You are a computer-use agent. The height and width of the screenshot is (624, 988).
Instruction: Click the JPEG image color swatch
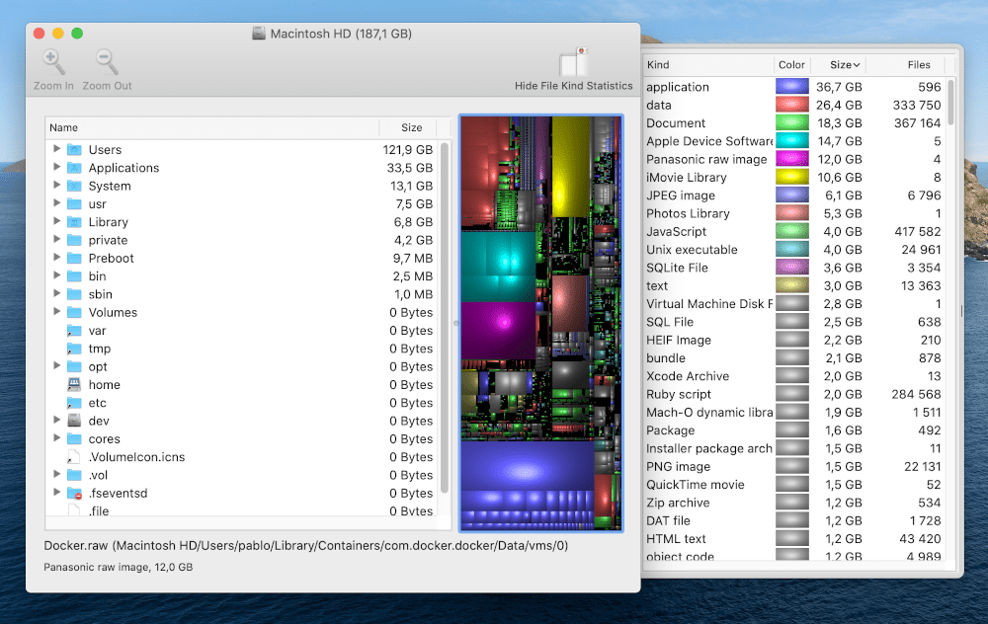point(791,195)
